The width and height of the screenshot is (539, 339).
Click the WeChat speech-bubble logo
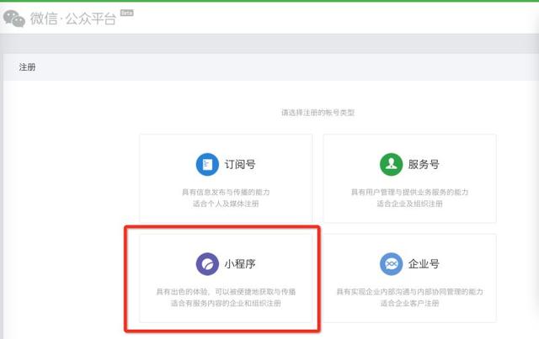point(14,18)
